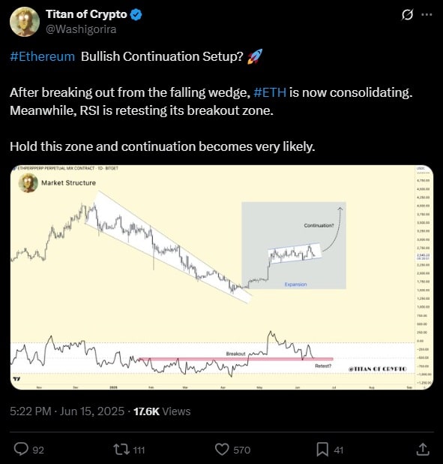Open the Grok explain-post icon
The image size is (443, 464).
[407, 14]
